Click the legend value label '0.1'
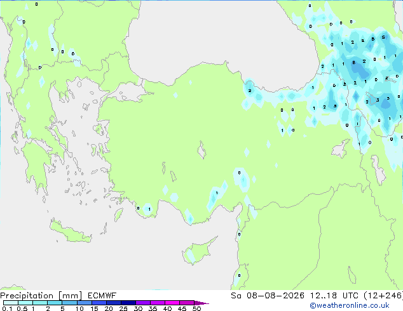 (7, 308)
